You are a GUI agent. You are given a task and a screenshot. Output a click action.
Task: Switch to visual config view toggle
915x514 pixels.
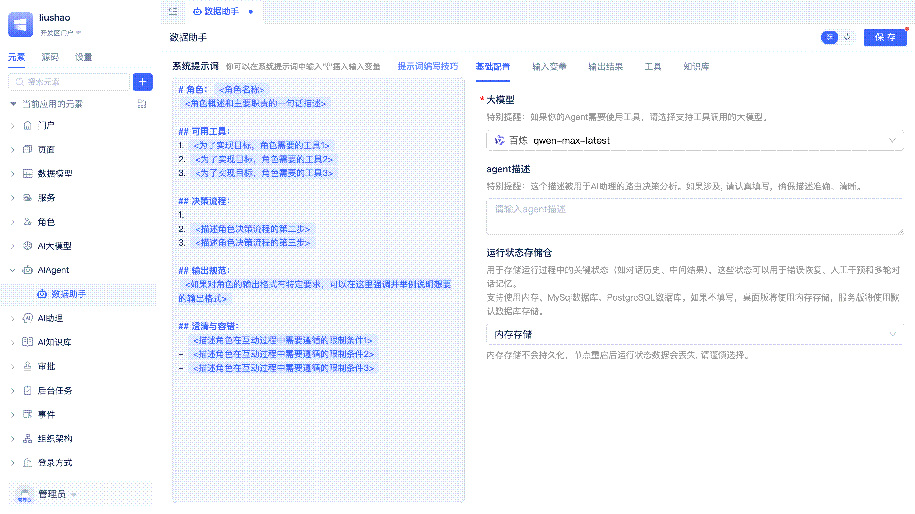point(829,37)
